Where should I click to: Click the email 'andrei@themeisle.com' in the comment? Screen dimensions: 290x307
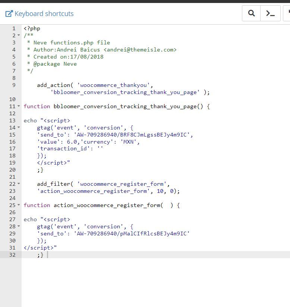point(140,50)
